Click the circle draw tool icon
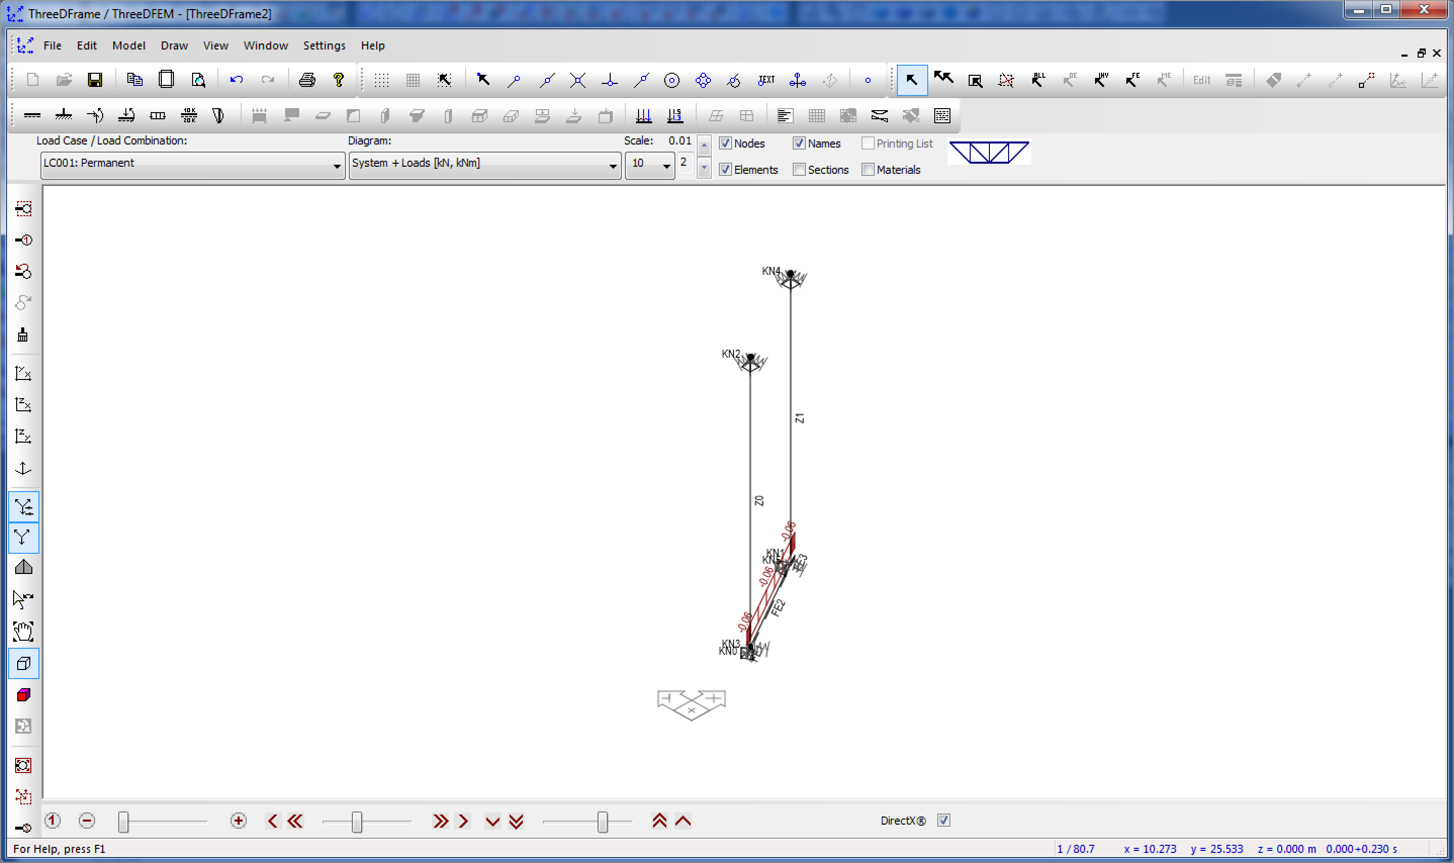The image size is (1454, 863). tap(671, 80)
